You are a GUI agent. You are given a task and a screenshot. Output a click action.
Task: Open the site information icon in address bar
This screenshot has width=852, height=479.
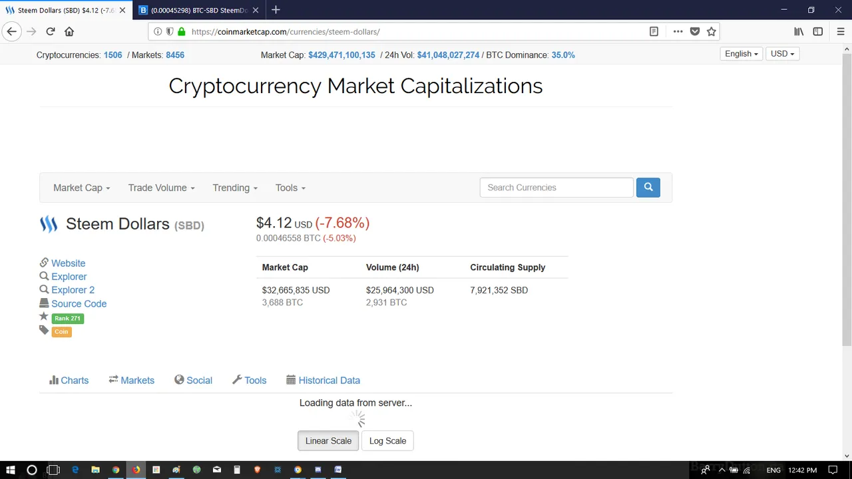point(158,31)
